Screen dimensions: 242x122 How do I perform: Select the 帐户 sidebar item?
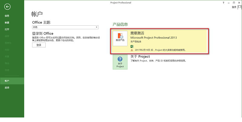tap(12, 81)
